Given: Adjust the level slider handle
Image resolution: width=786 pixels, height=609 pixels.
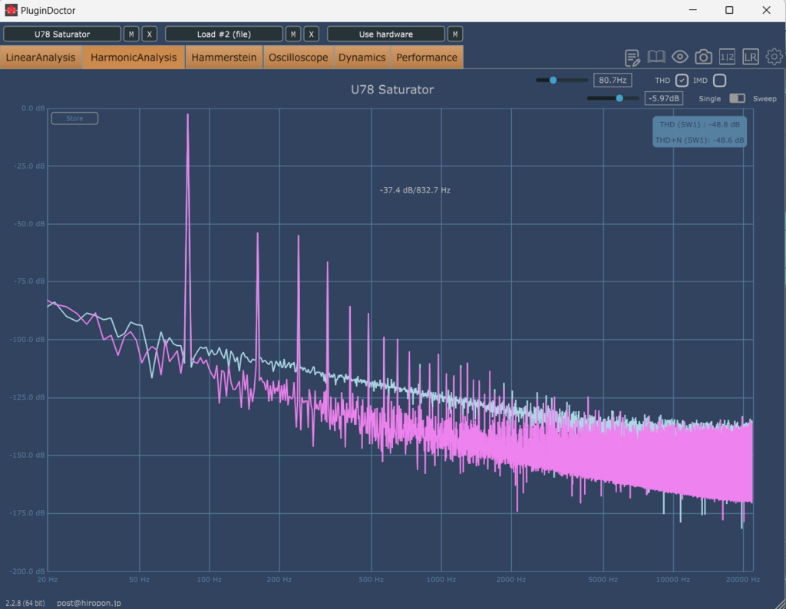Looking at the screenshot, I should [x=619, y=98].
